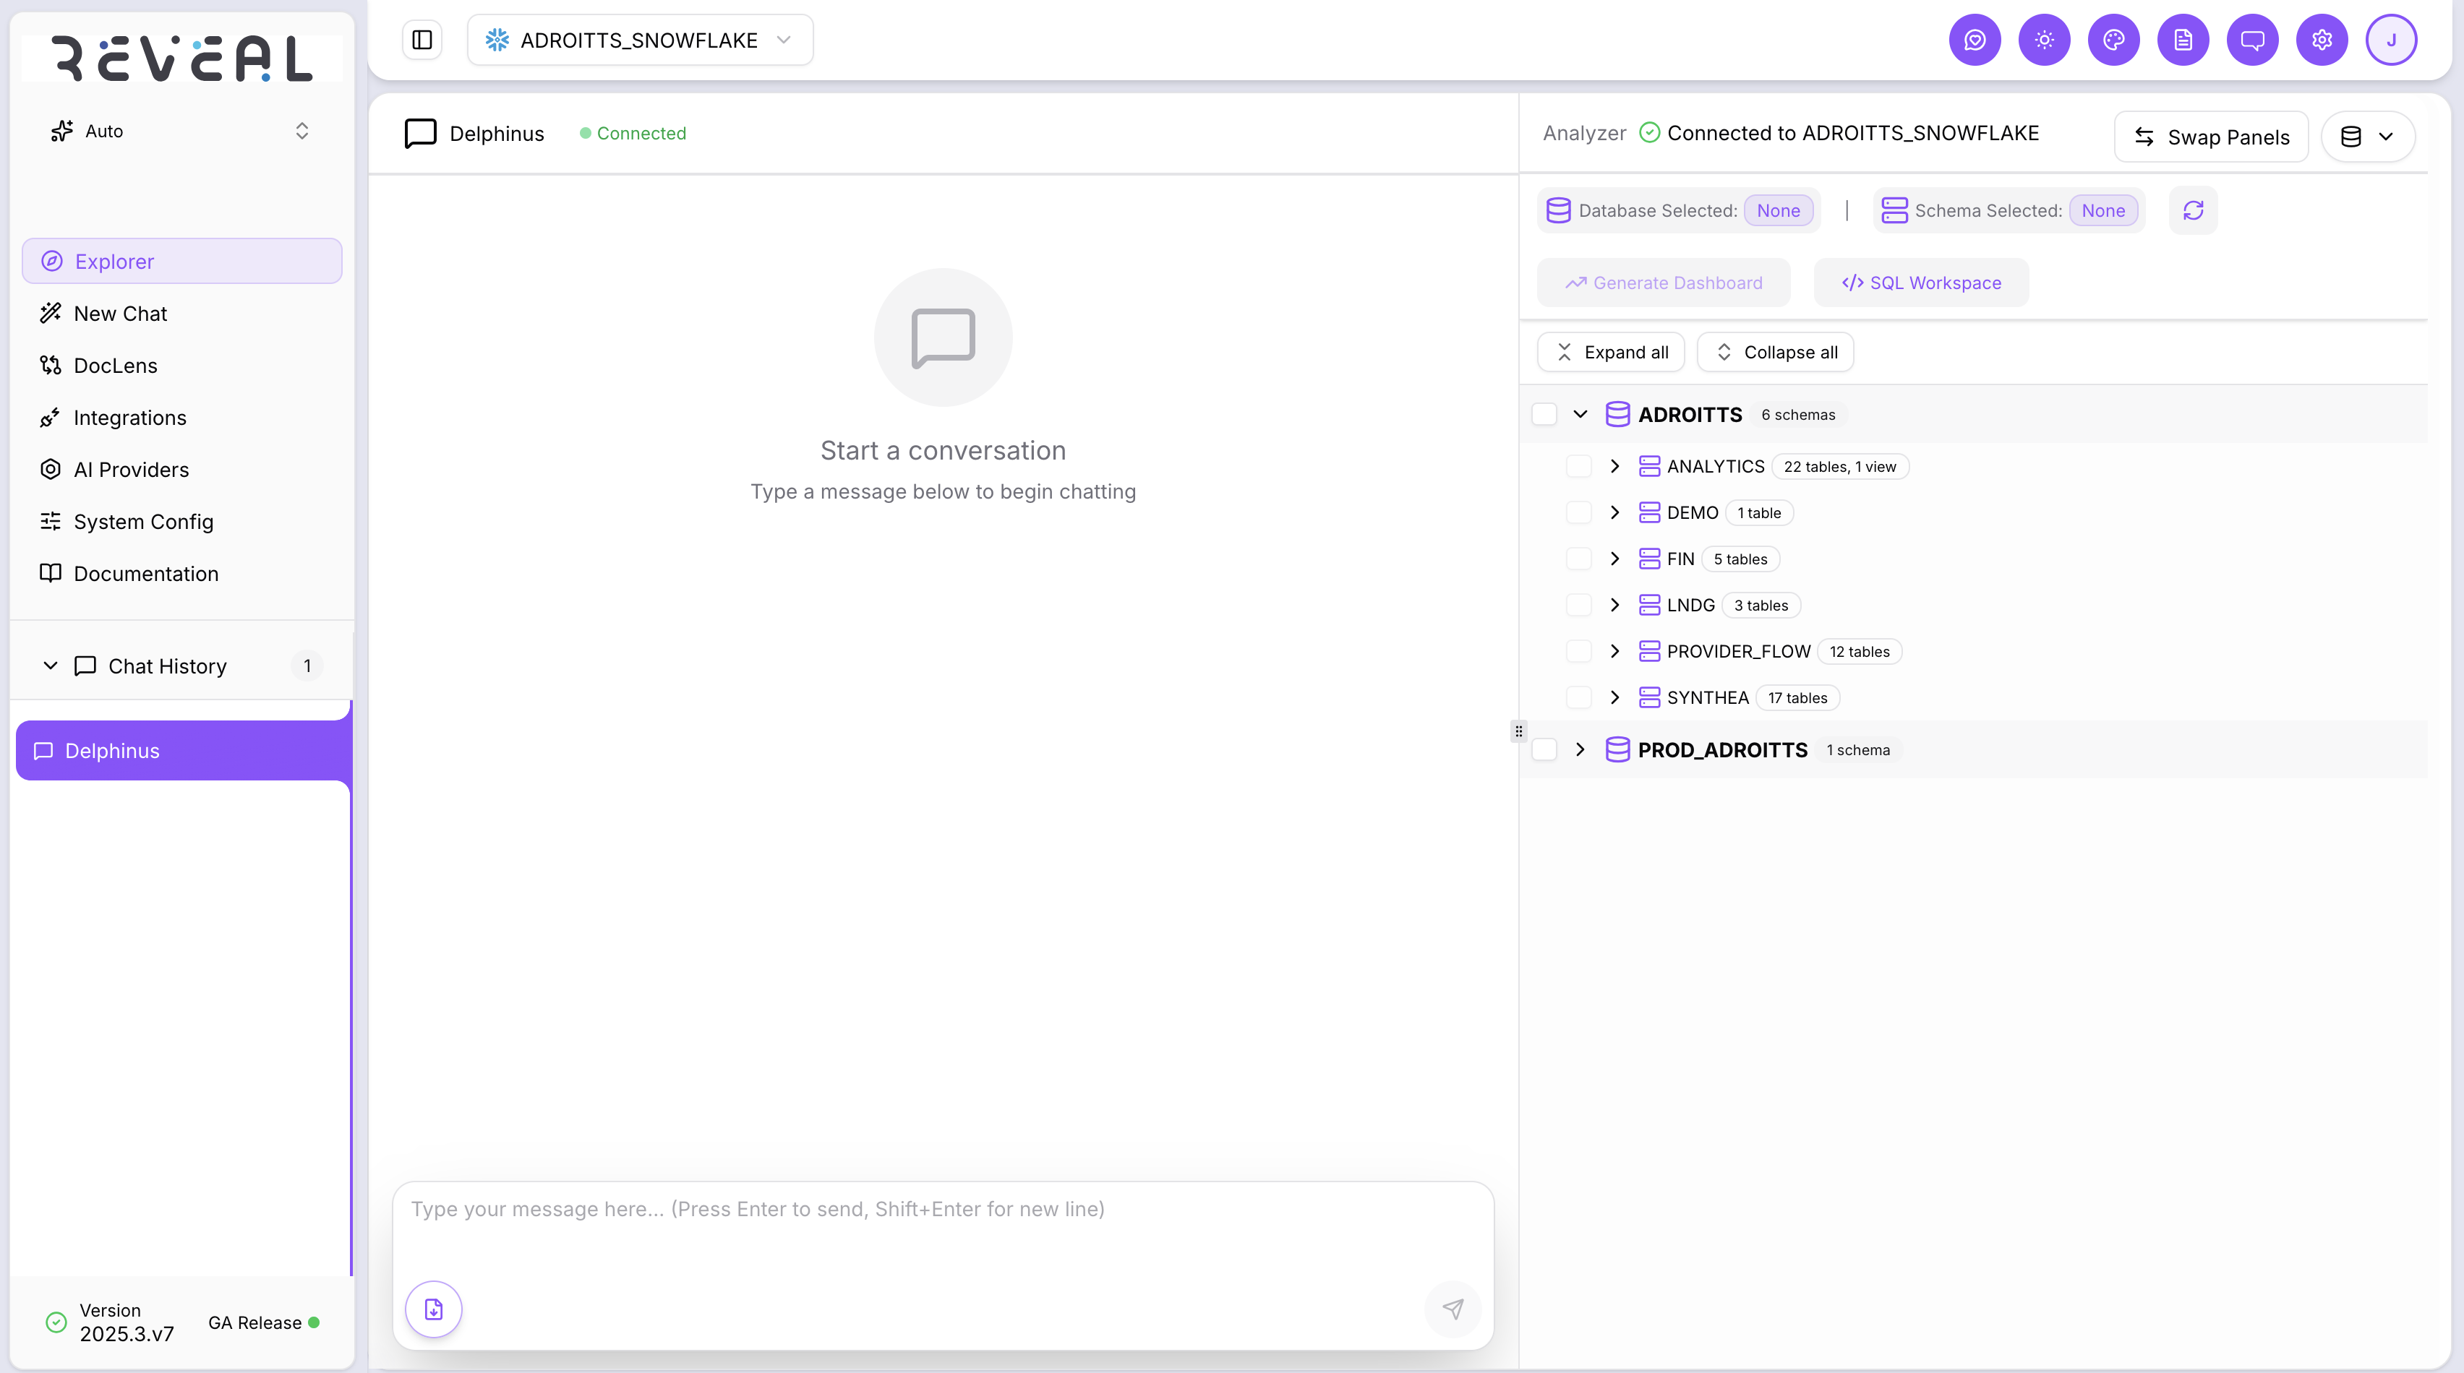Image resolution: width=2464 pixels, height=1373 pixels.
Task: Open the top bar chat bubble icon
Action: pyautogui.click(x=2253, y=39)
